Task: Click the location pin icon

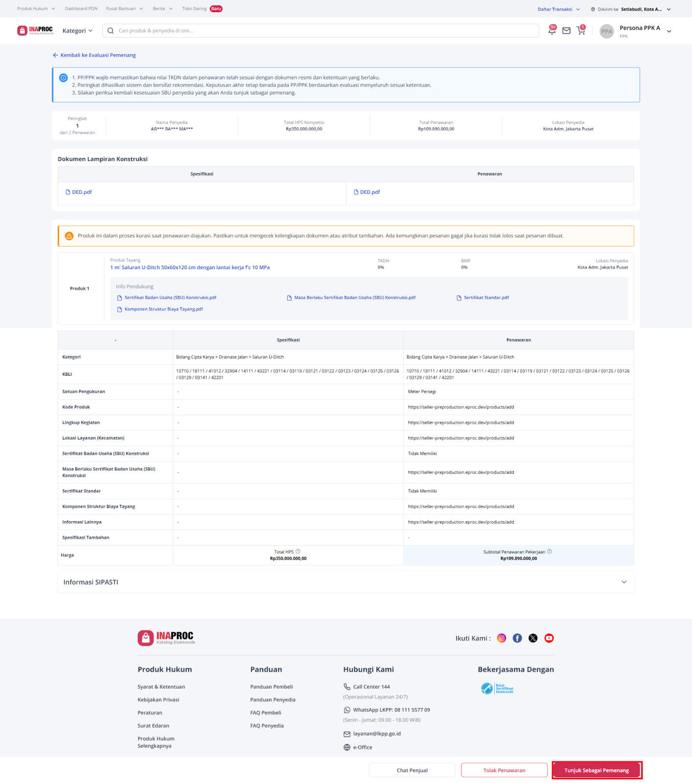Action: 593,9
